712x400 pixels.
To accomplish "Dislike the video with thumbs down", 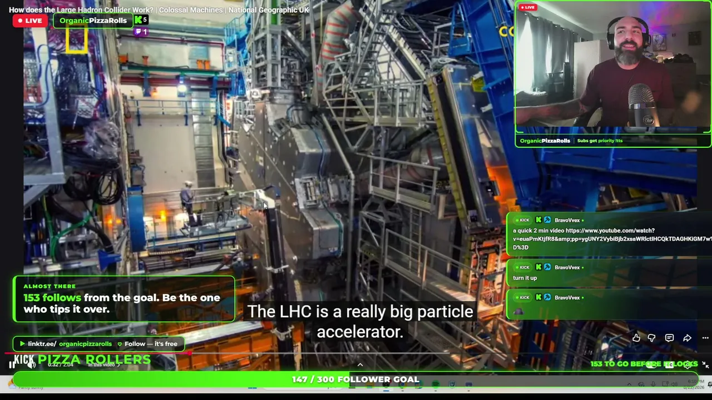I will pyautogui.click(x=651, y=338).
